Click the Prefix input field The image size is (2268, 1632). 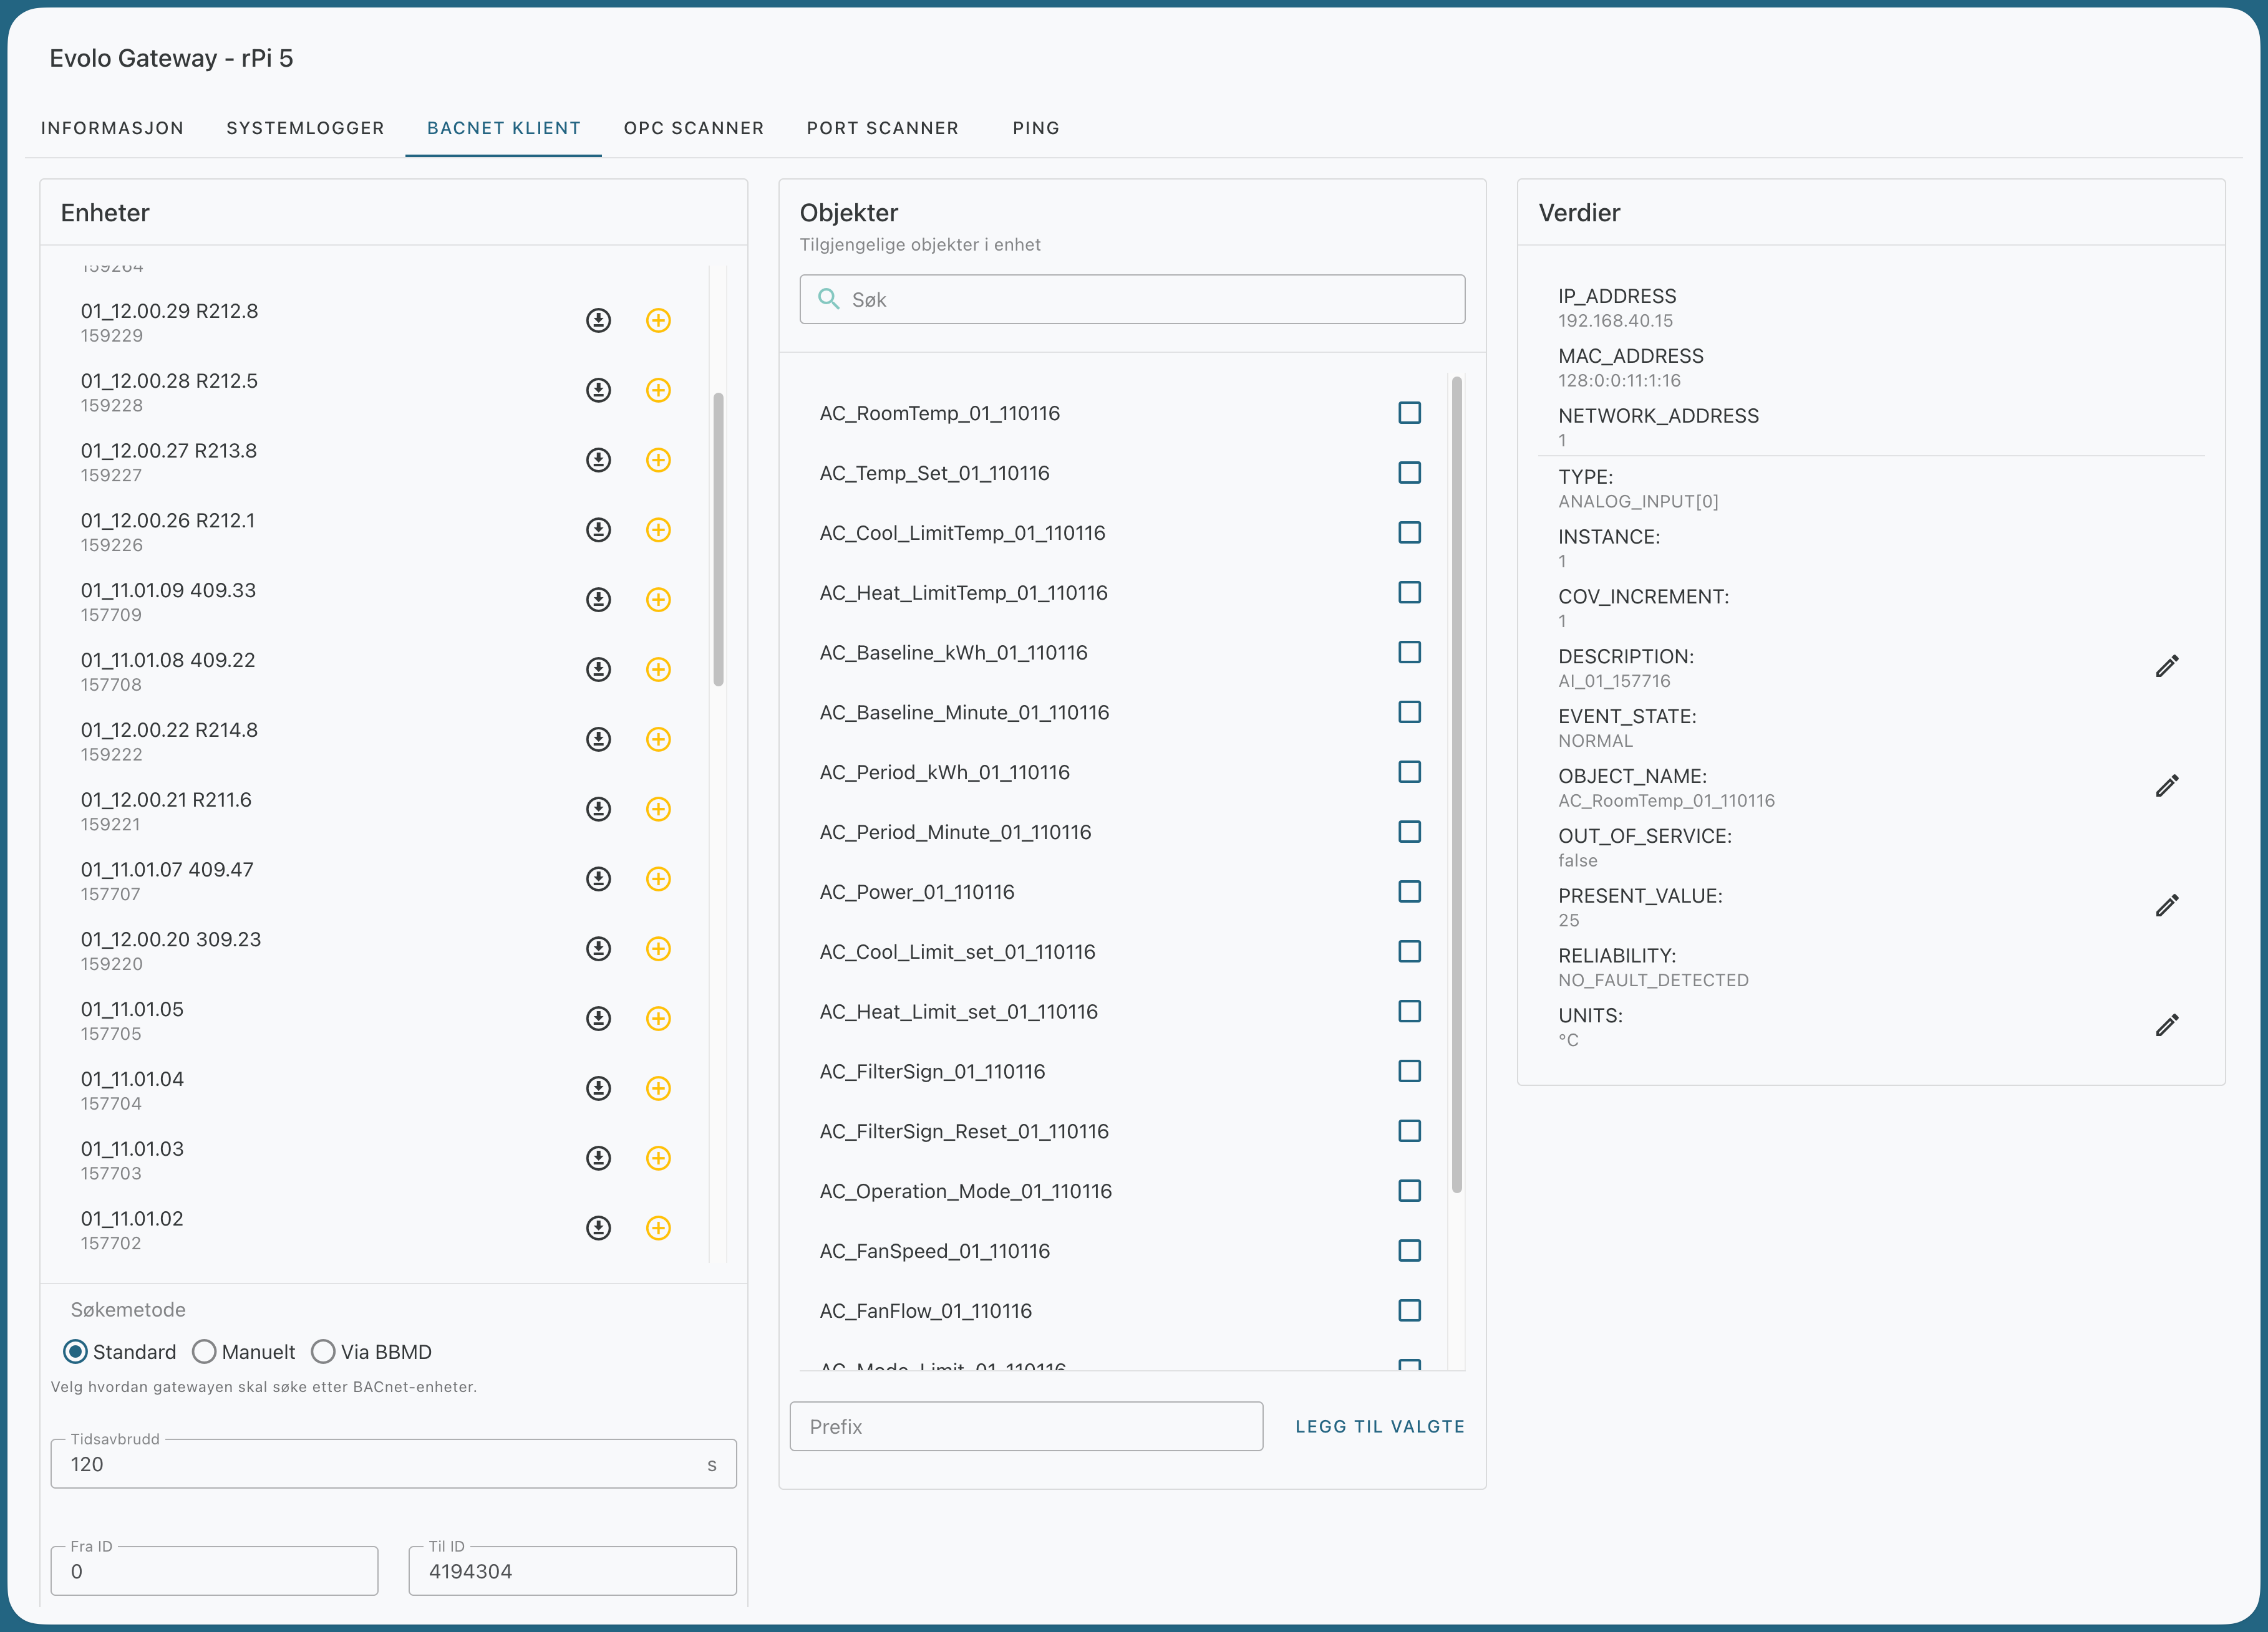point(1026,1427)
